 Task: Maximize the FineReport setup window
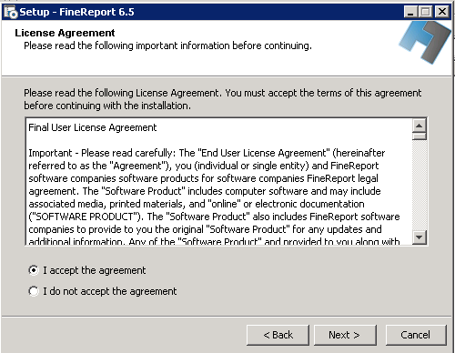(x=426, y=12)
